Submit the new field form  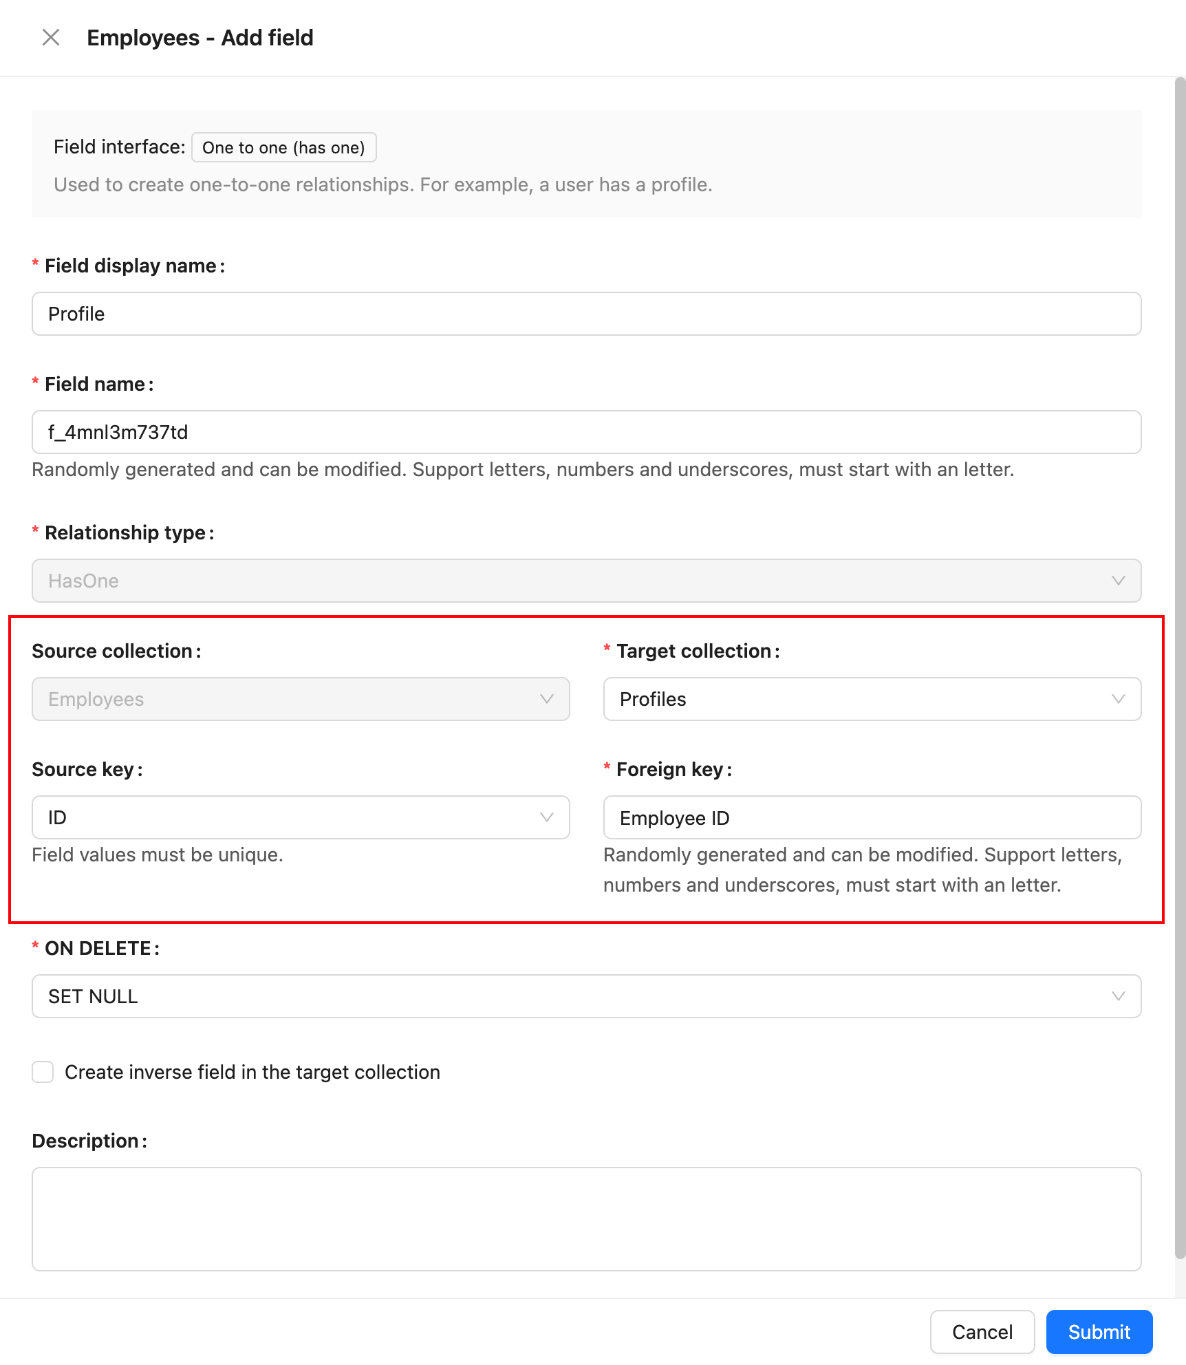[x=1099, y=1332]
